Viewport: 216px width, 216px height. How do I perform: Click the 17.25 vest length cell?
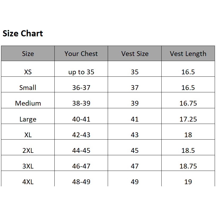[188, 119]
